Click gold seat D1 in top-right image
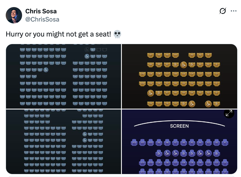The width and height of the screenshot is (241, 177). (x=216, y=83)
